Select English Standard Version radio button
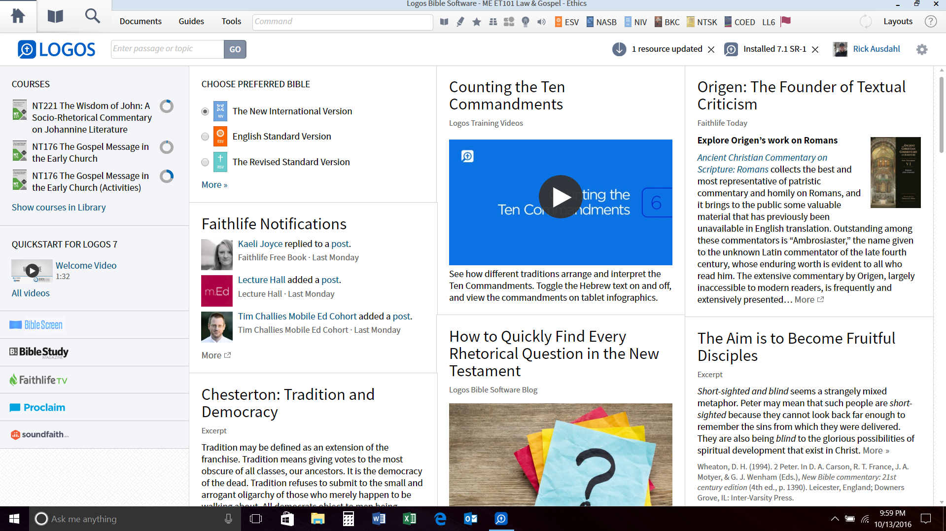Viewport: 946px width, 531px height. (205, 137)
